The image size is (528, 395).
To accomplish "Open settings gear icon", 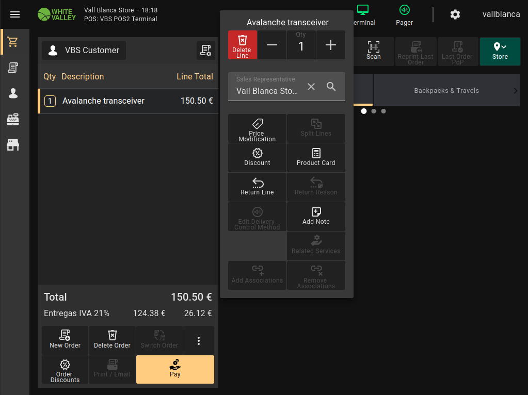I will click(455, 14).
